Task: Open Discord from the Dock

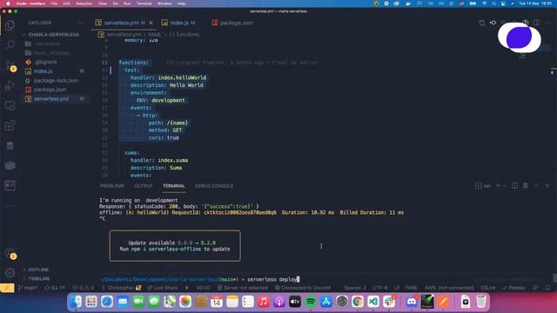Action: coord(412,302)
